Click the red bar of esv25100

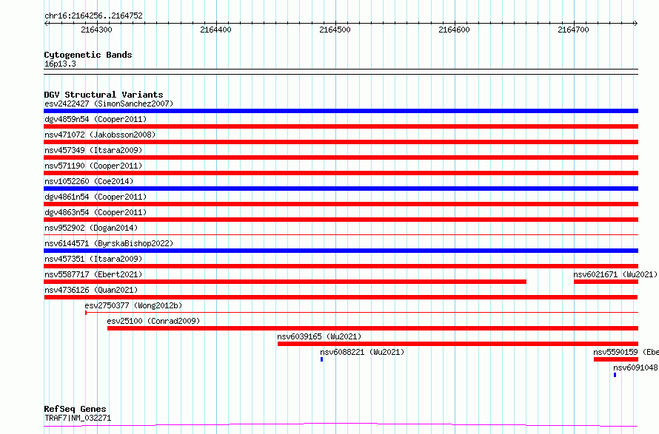click(x=372, y=328)
